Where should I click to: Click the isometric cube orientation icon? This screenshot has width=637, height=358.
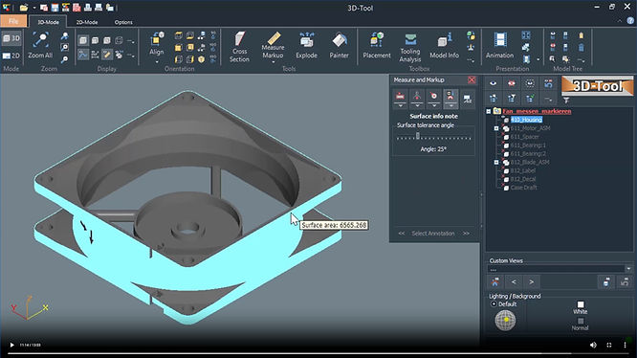click(201, 59)
